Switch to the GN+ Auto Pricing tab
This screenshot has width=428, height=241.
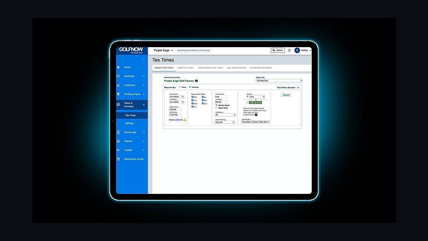pyautogui.click(x=236, y=68)
